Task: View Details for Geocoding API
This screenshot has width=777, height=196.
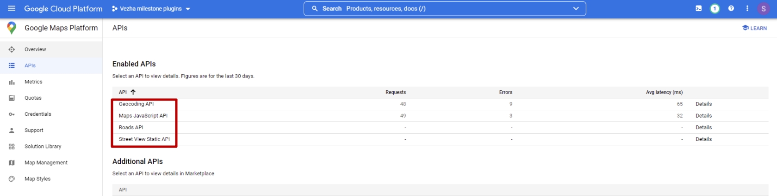Action: pos(703,104)
